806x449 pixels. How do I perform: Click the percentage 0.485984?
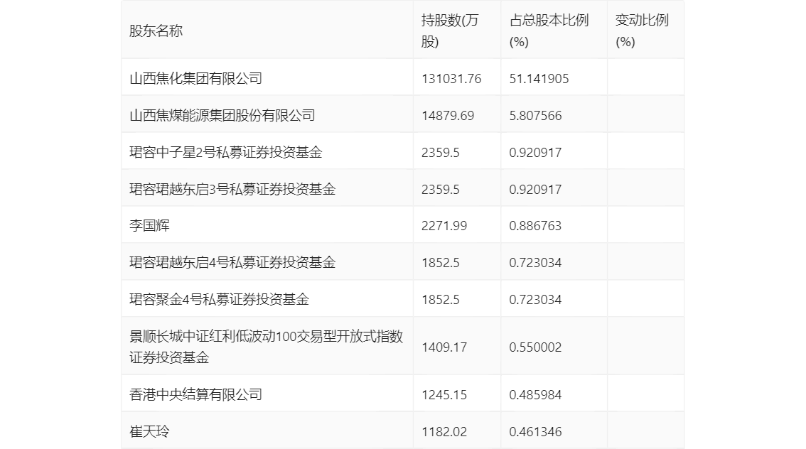pyautogui.click(x=536, y=394)
